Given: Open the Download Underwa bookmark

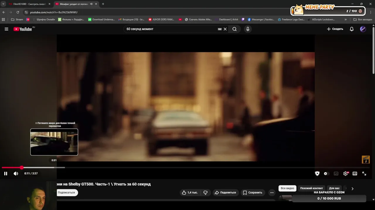Looking at the screenshot, I should coord(102,20).
